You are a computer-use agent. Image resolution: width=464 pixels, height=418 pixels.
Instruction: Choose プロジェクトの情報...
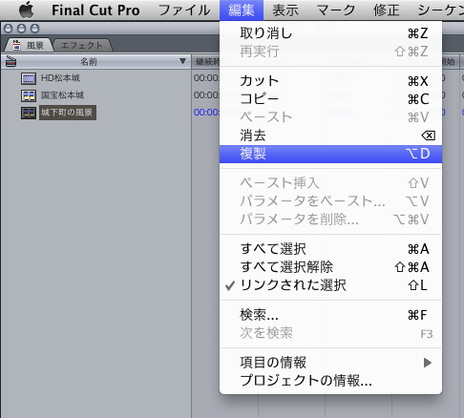tap(330, 381)
